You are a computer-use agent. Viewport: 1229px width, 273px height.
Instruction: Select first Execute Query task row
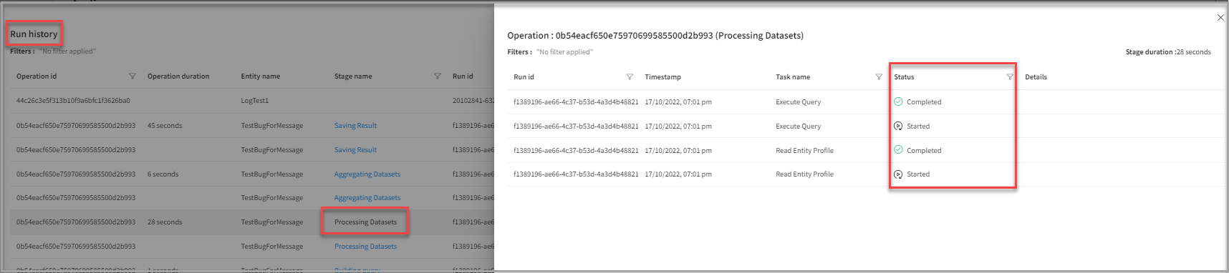tap(865, 102)
